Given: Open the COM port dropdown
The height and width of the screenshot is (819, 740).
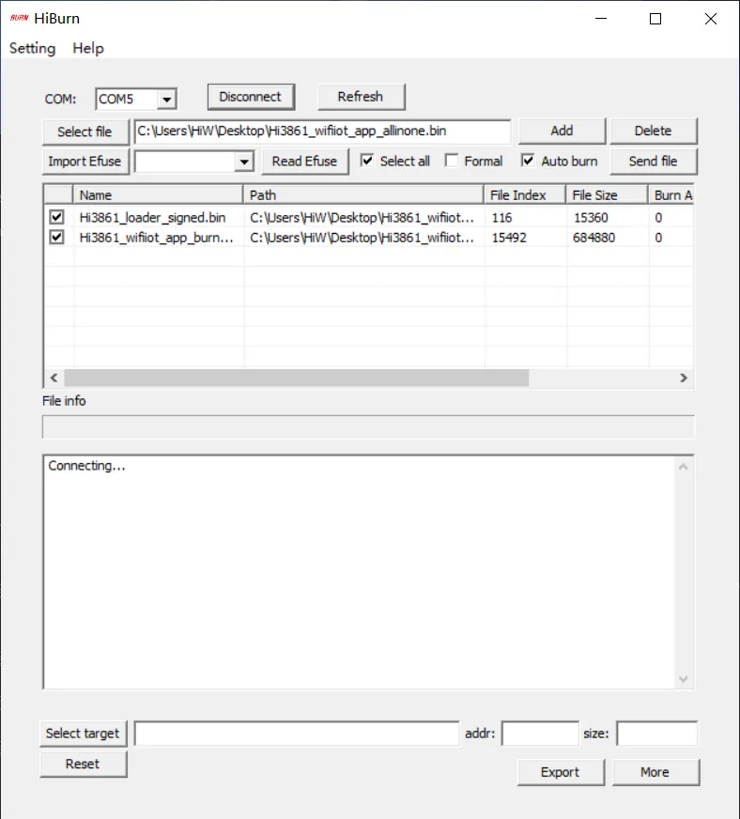Looking at the screenshot, I should click(x=166, y=99).
